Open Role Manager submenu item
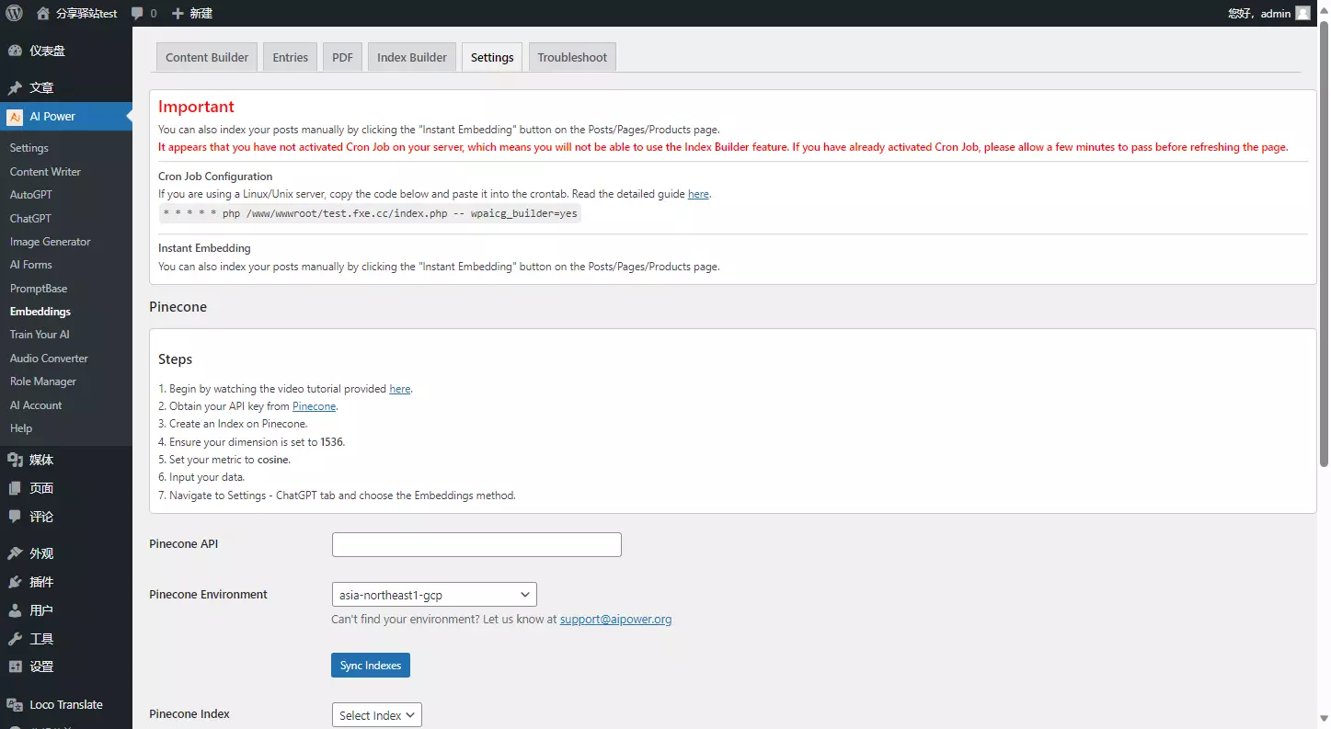Viewport: 1331px width, 729px height. [x=43, y=382]
